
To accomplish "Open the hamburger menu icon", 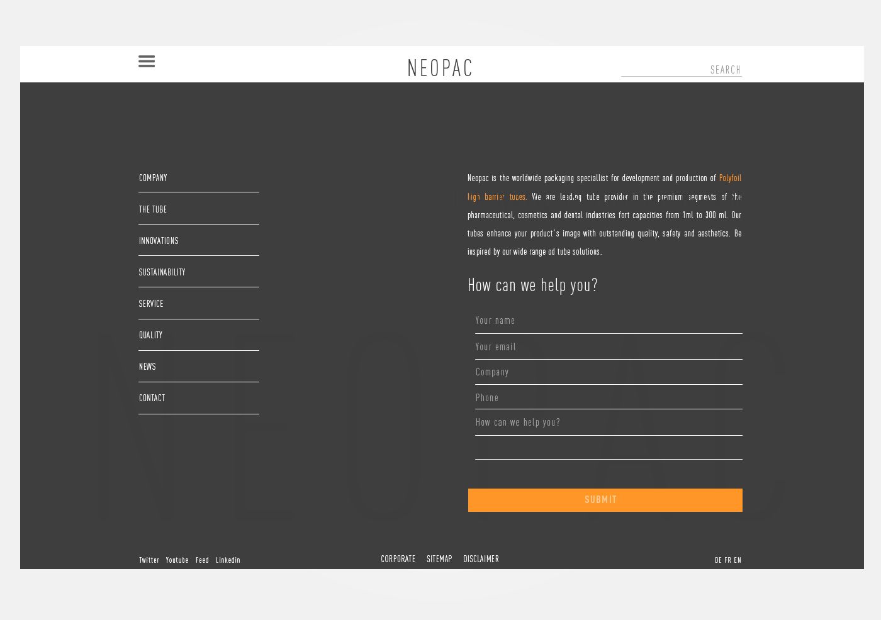I will coord(147,61).
